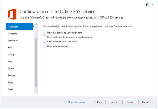Click the 'Choose the right permissions' instruction text

point(88,26)
